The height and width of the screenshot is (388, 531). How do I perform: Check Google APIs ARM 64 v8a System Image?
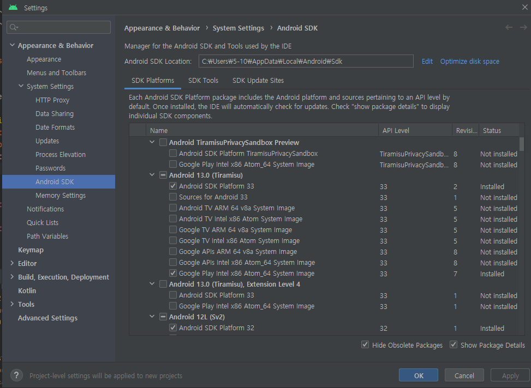coord(172,251)
